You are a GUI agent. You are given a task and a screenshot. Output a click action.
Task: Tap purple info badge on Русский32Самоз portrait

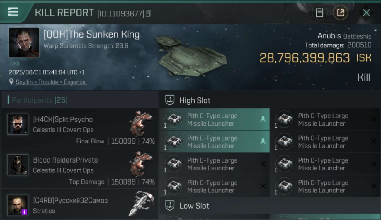25,211
